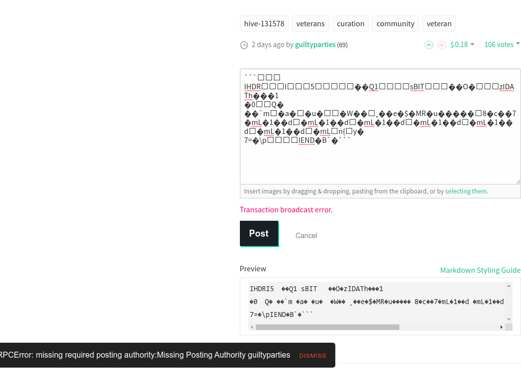Screen dimensions: 521x376
Task: Dismiss the RPCError notification
Action: [312, 355]
